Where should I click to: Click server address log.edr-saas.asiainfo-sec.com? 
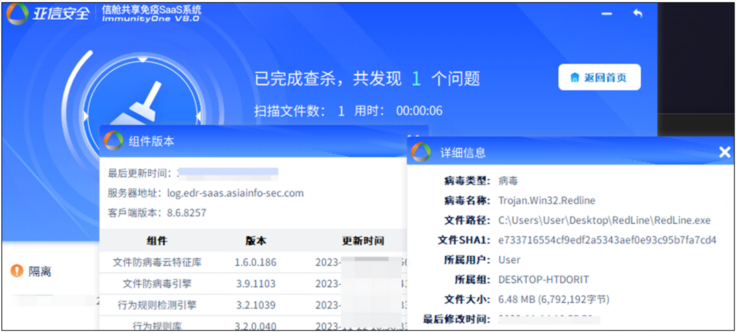tap(235, 193)
